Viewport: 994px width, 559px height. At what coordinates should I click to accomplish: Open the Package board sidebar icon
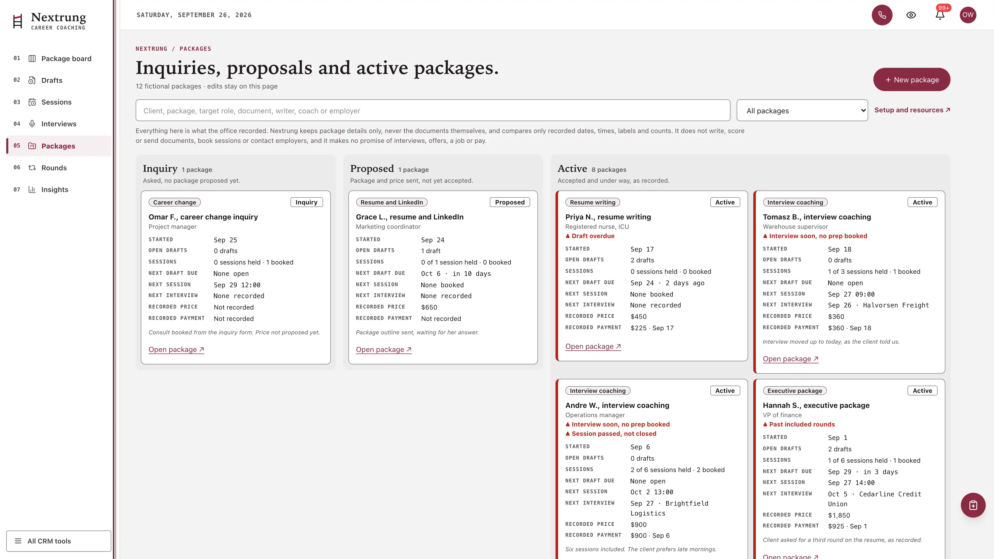(32, 59)
